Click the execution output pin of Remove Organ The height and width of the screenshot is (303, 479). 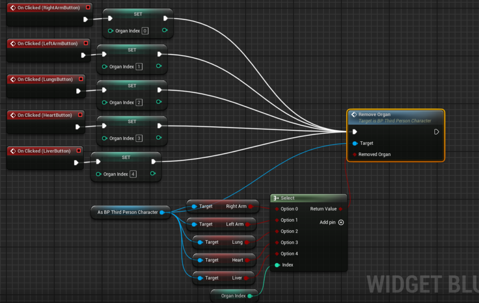pyautogui.click(x=436, y=132)
